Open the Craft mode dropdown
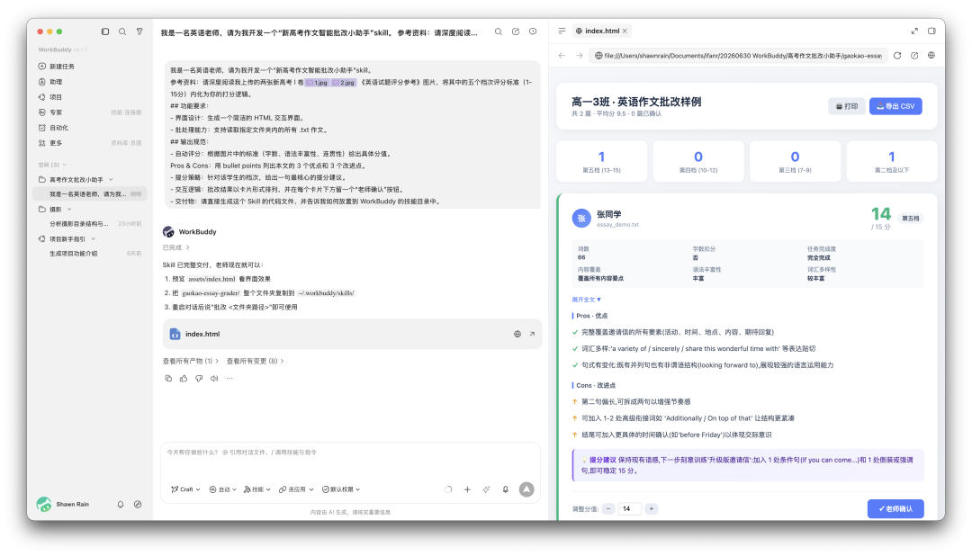 [x=186, y=489]
